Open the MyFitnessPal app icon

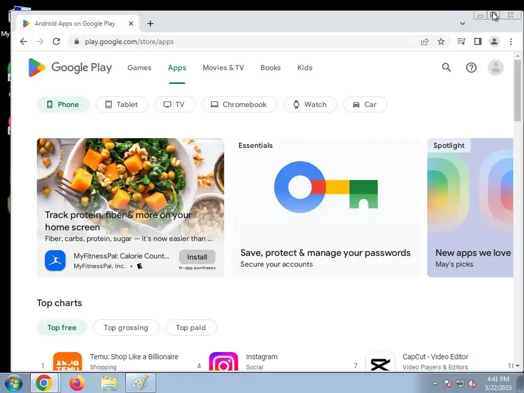[55, 260]
